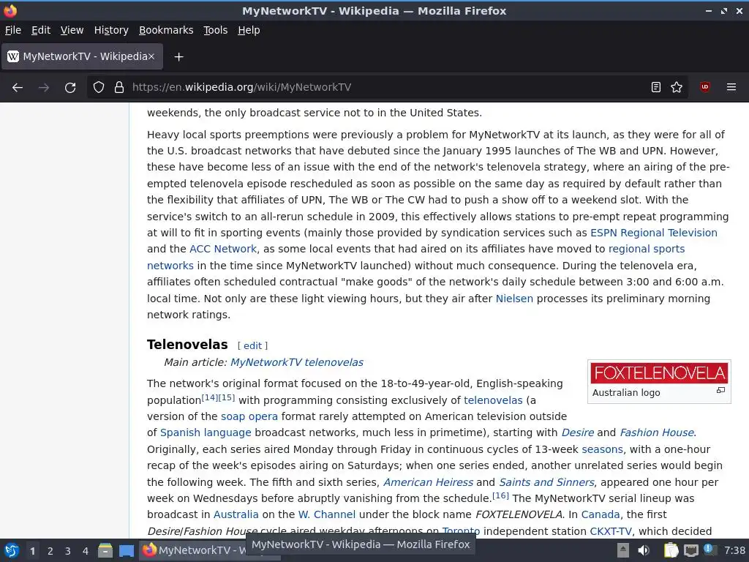Select the MyNetworkTV - Wikipedia tab
Screen dimensions: 749x562
tap(82, 56)
